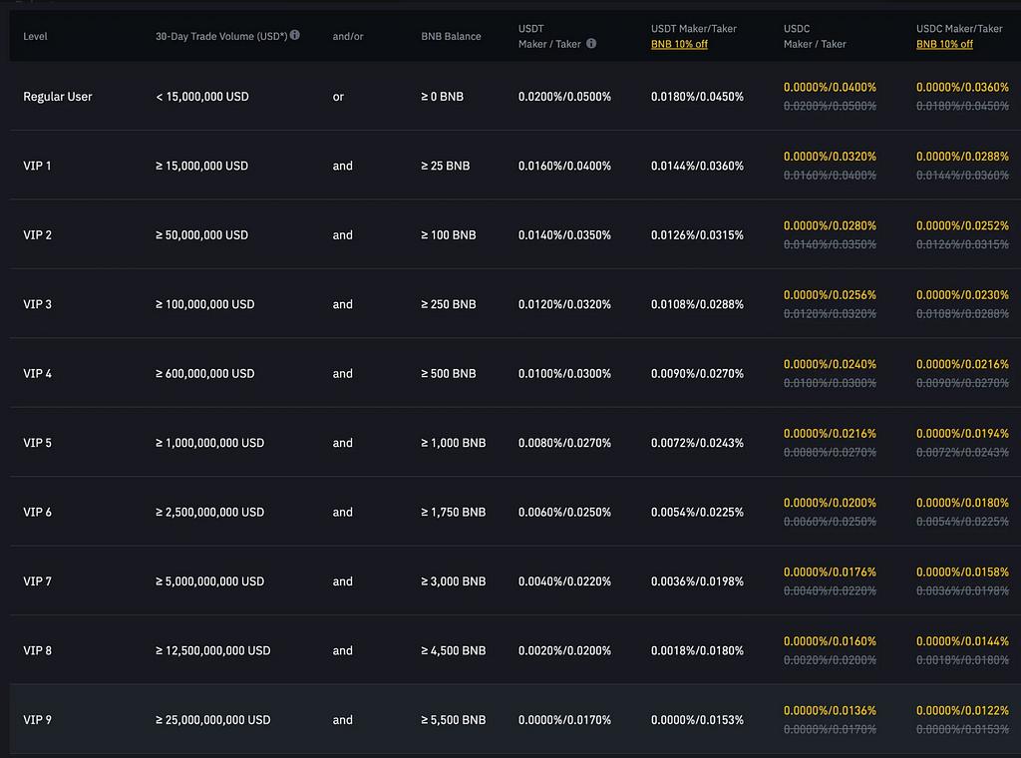
Task: Select the 30-Day Trade Volume (USD*) header
Action: 221,37
